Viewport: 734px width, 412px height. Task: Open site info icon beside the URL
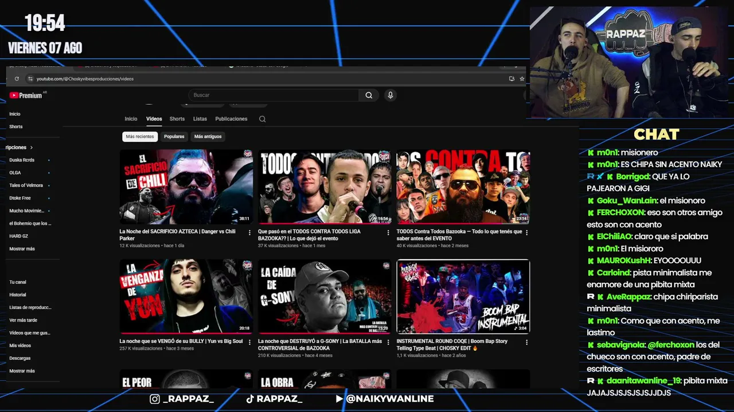tap(30, 79)
